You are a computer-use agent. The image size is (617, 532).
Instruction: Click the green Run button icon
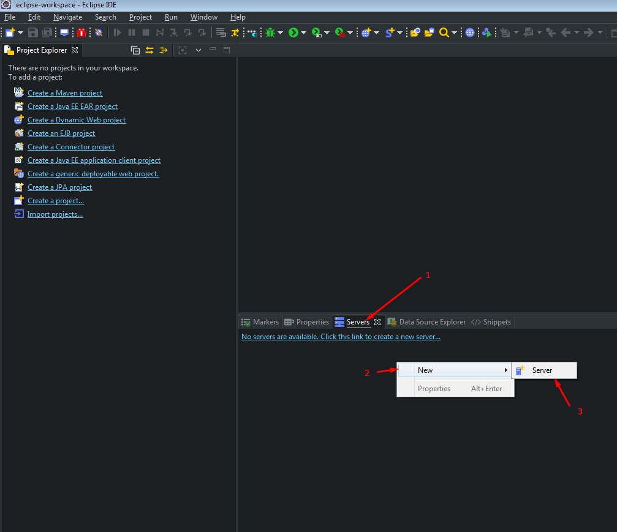[x=293, y=32]
